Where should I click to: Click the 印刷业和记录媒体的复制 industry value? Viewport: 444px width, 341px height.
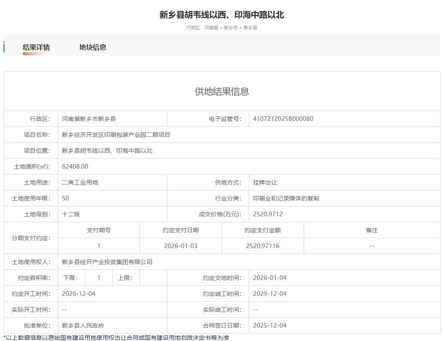286,198
